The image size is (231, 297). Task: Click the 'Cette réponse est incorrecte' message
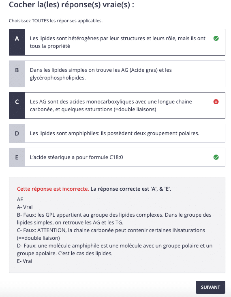[53, 189]
